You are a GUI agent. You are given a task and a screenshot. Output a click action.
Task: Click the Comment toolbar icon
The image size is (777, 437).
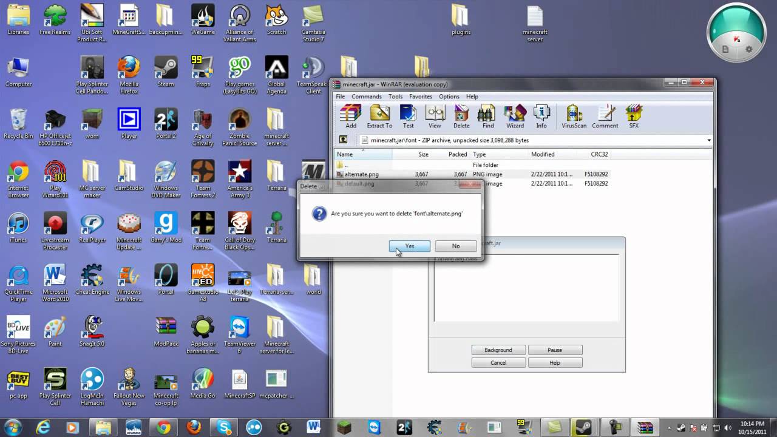[605, 117]
